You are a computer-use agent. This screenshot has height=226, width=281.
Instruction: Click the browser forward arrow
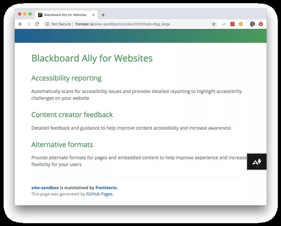click(29, 24)
